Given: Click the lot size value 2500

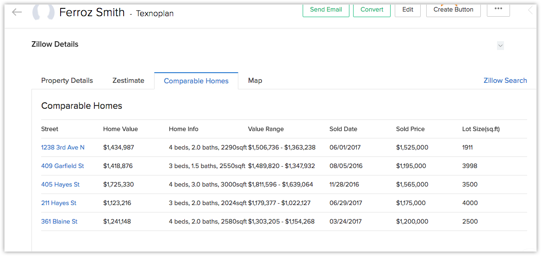Looking at the screenshot, I should pos(470,221).
